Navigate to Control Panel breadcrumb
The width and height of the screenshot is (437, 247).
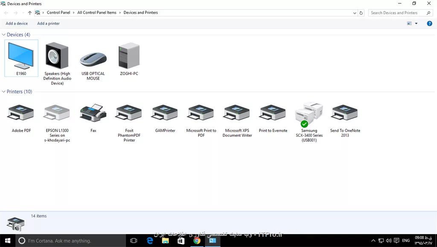tap(58, 12)
